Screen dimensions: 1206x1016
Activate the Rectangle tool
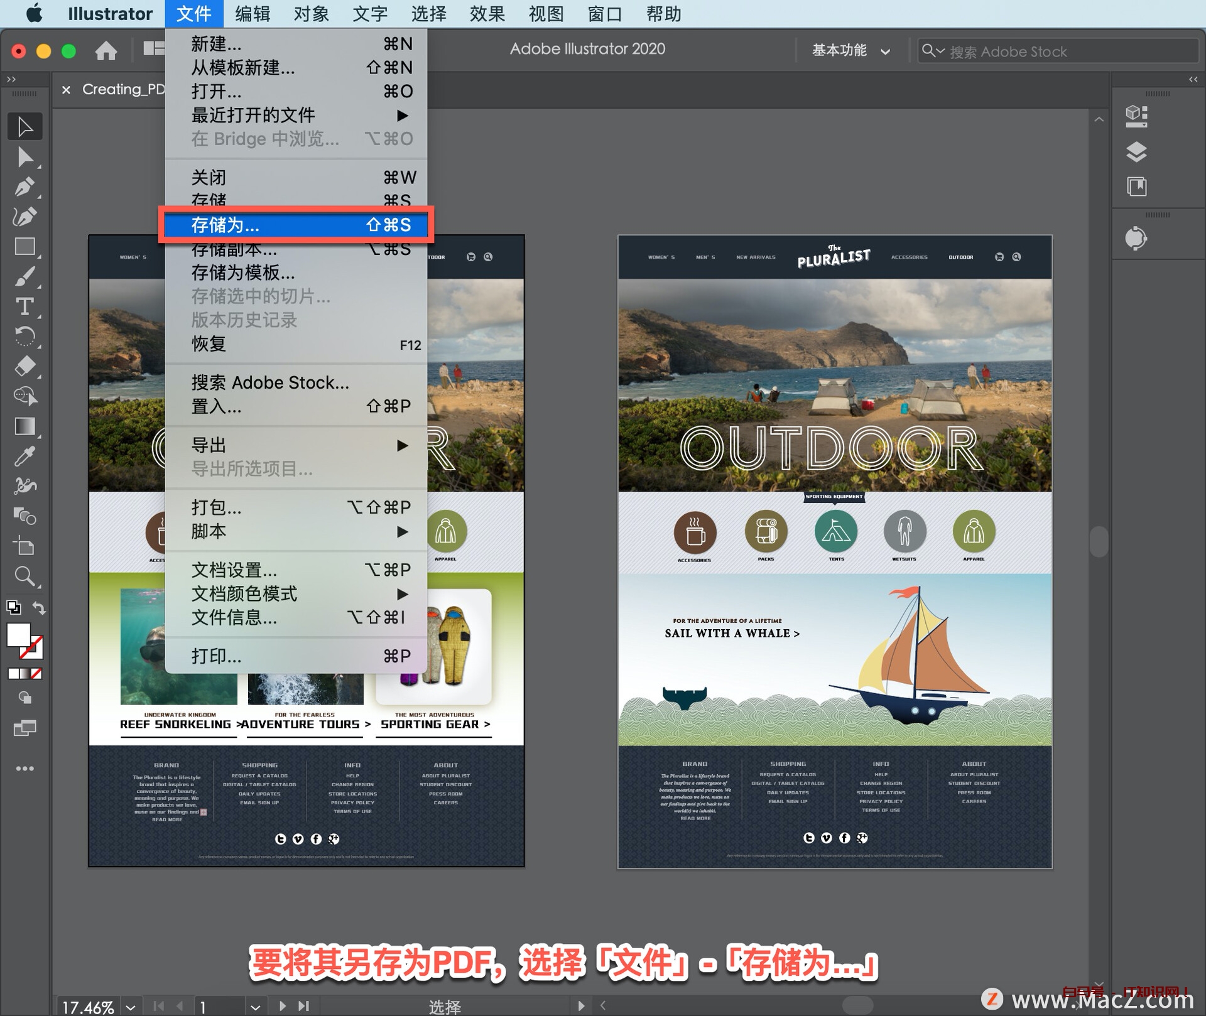click(25, 246)
